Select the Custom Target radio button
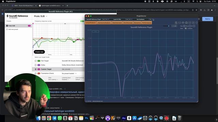The height and width of the screenshot is (122, 218). click(x=35, y=69)
